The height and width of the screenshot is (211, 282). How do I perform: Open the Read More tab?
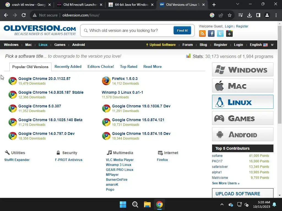(x=153, y=66)
